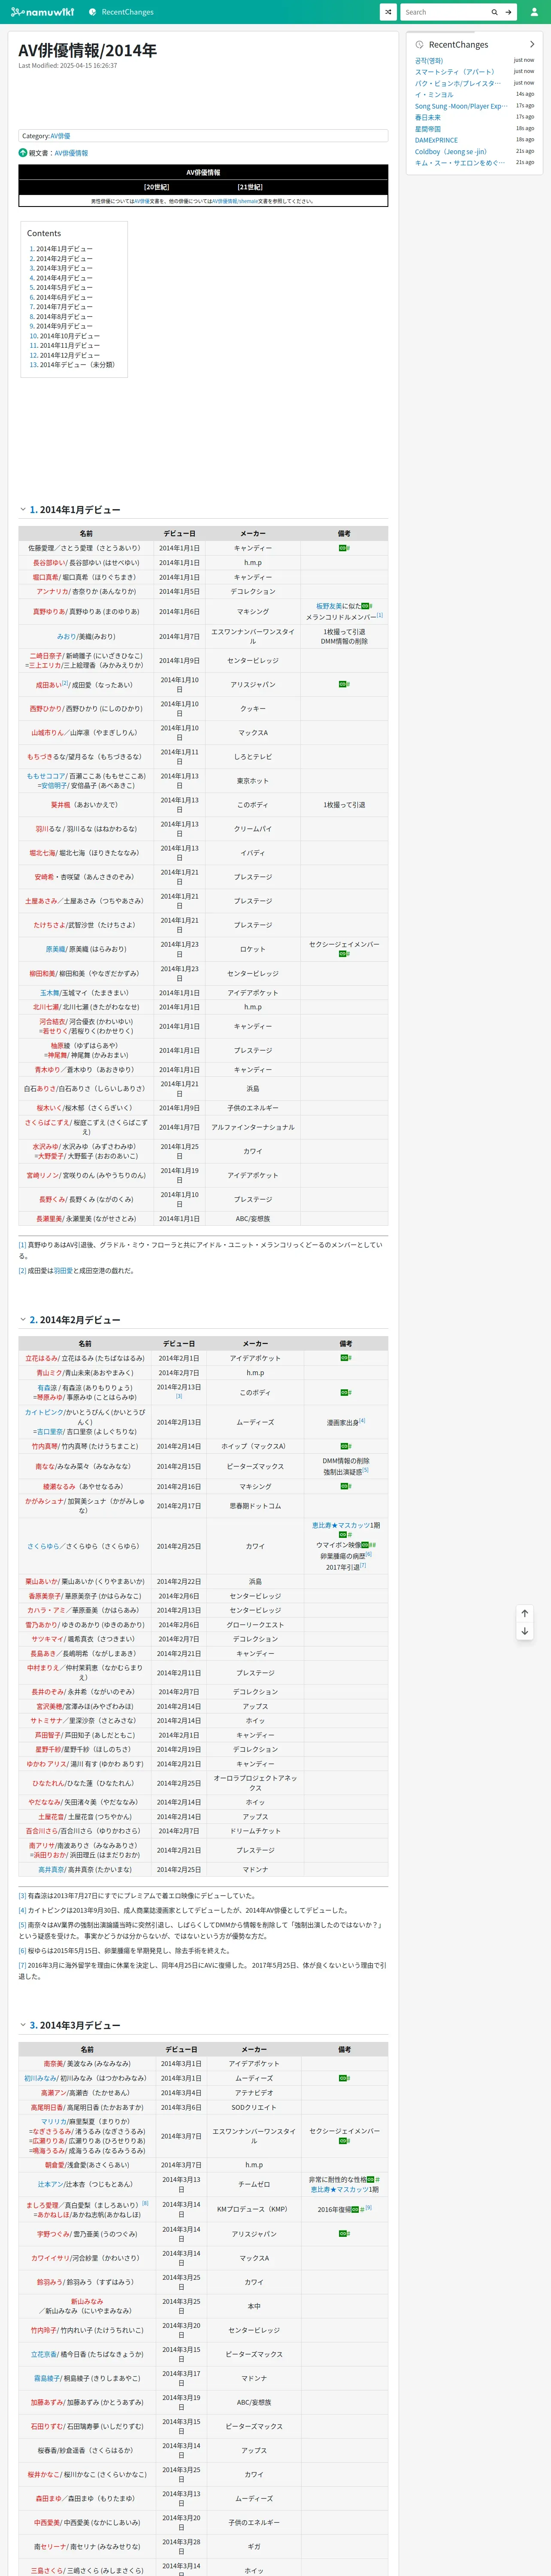Open the [21世紀] header link
The height and width of the screenshot is (2576, 551).
[x=250, y=187]
